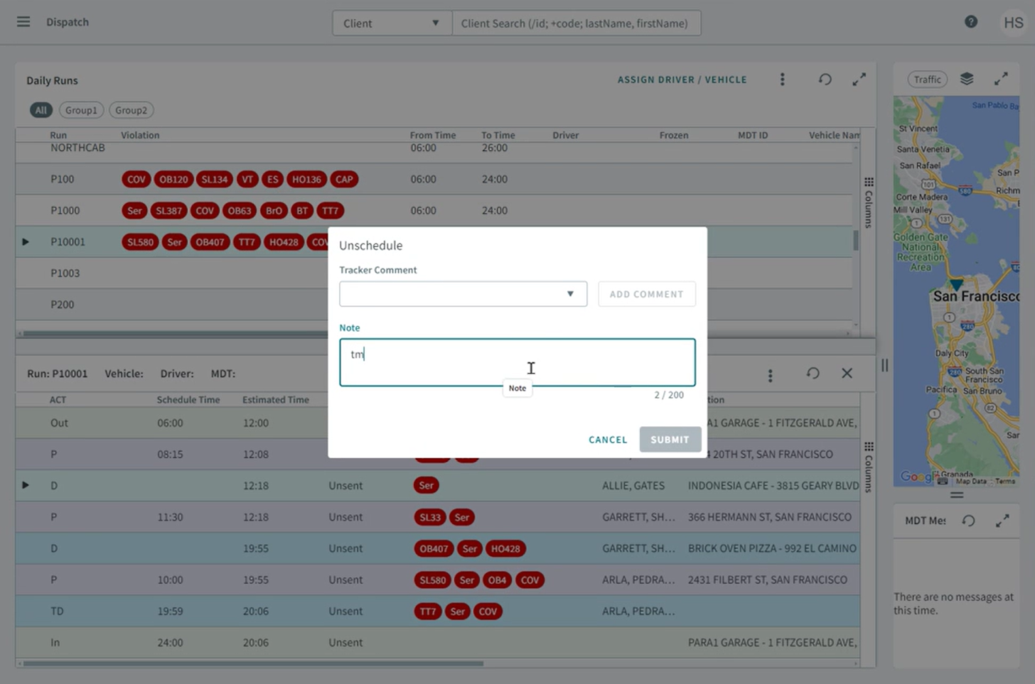Open the Tracker Comment dropdown
Viewport: 1035px width, 684px height.
coord(463,294)
